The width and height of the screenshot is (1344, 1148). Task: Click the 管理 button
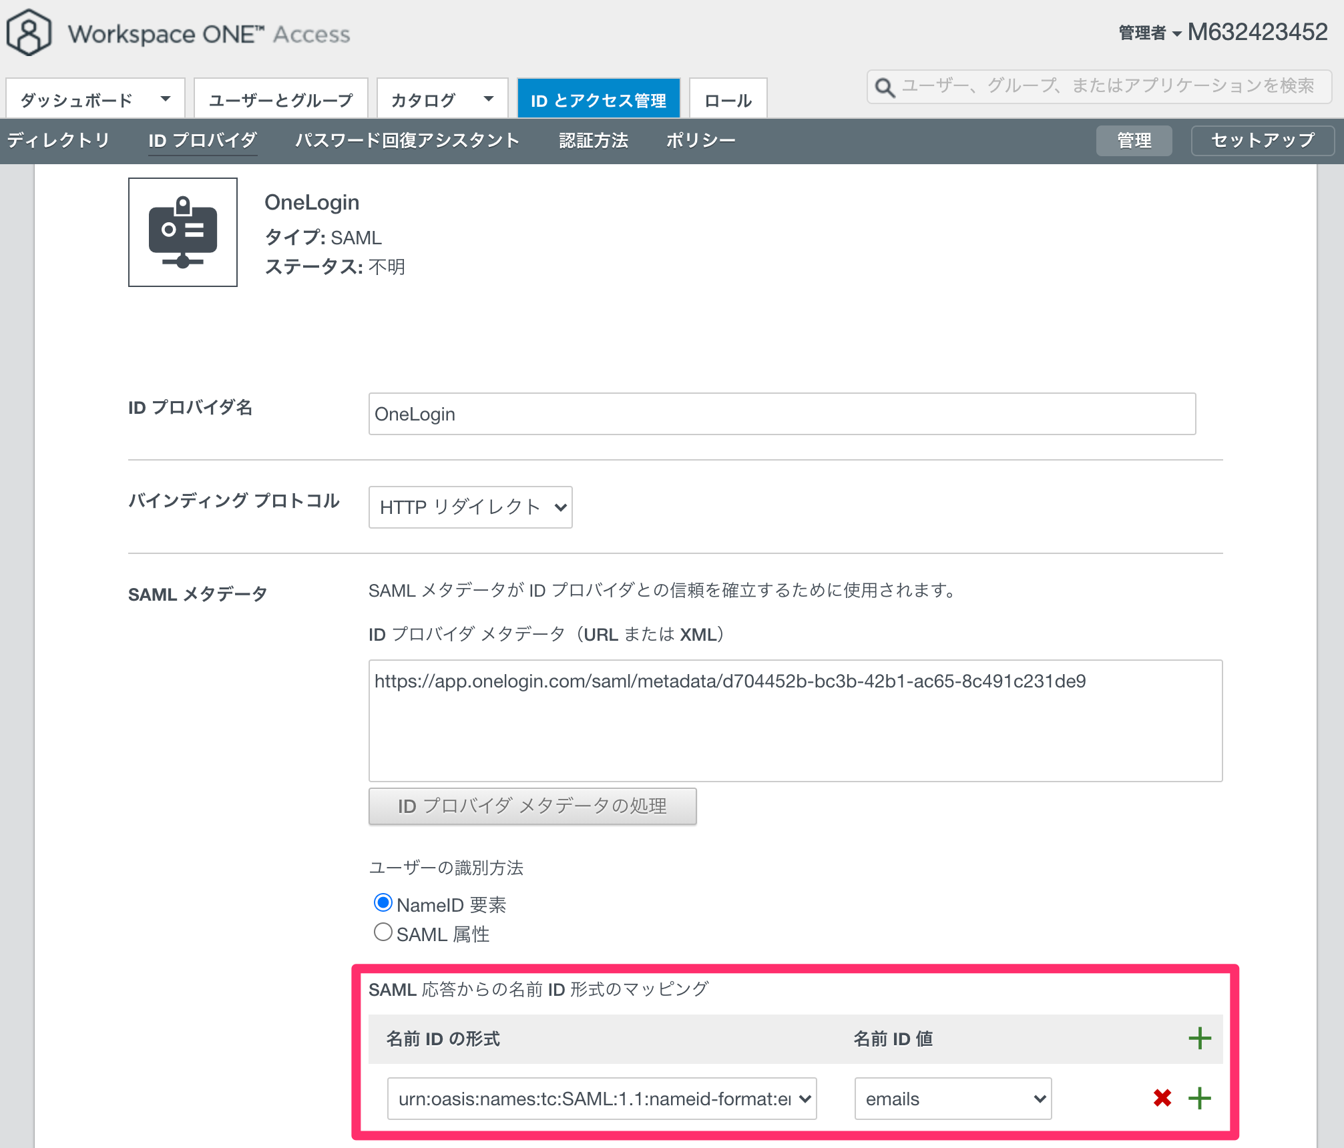(1134, 141)
